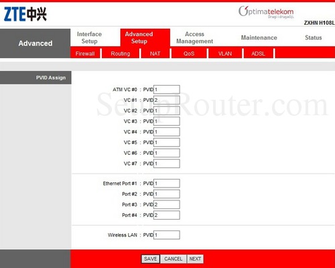This screenshot has width=335, height=268.
Task: Open the Firewall submenu
Action: point(85,54)
